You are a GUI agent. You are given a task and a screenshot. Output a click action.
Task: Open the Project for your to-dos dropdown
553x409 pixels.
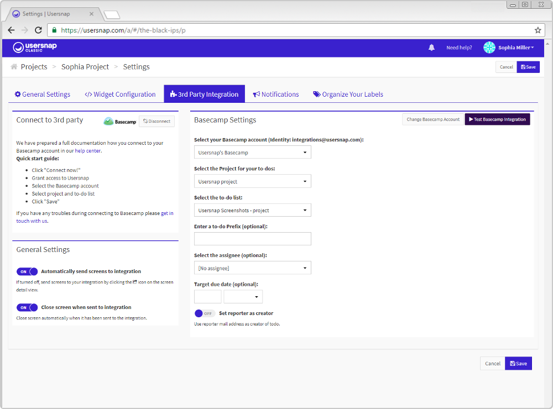tap(253, 181)
